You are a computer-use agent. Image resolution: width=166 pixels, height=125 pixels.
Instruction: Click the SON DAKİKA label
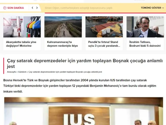(x=16, y=8)
